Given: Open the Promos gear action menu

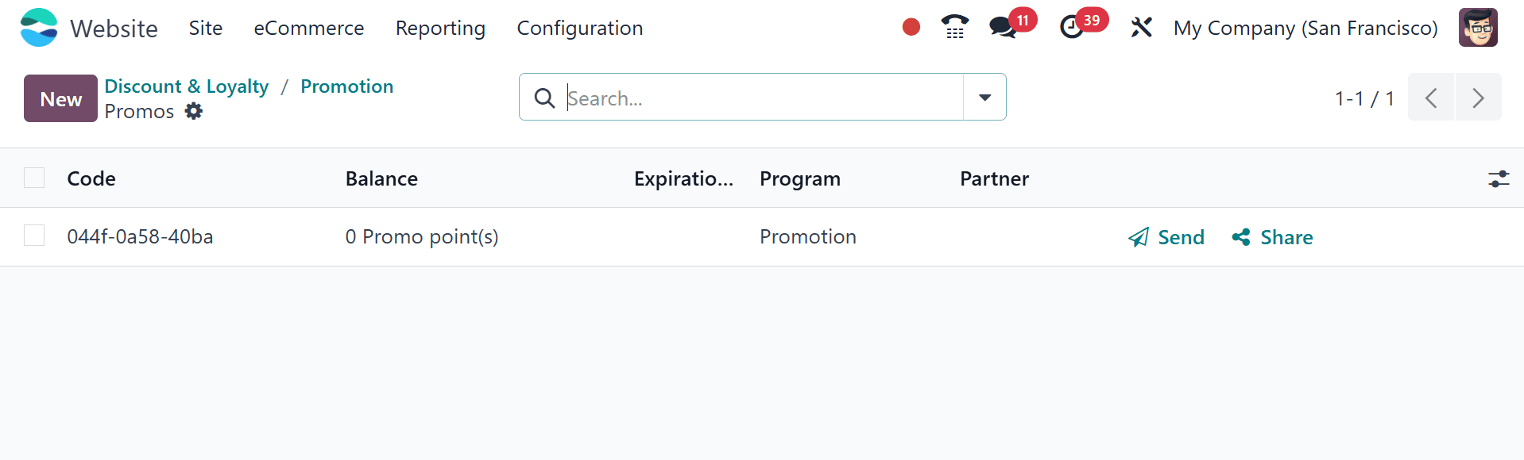Looking at the screenshot, I should pos(193,111).
